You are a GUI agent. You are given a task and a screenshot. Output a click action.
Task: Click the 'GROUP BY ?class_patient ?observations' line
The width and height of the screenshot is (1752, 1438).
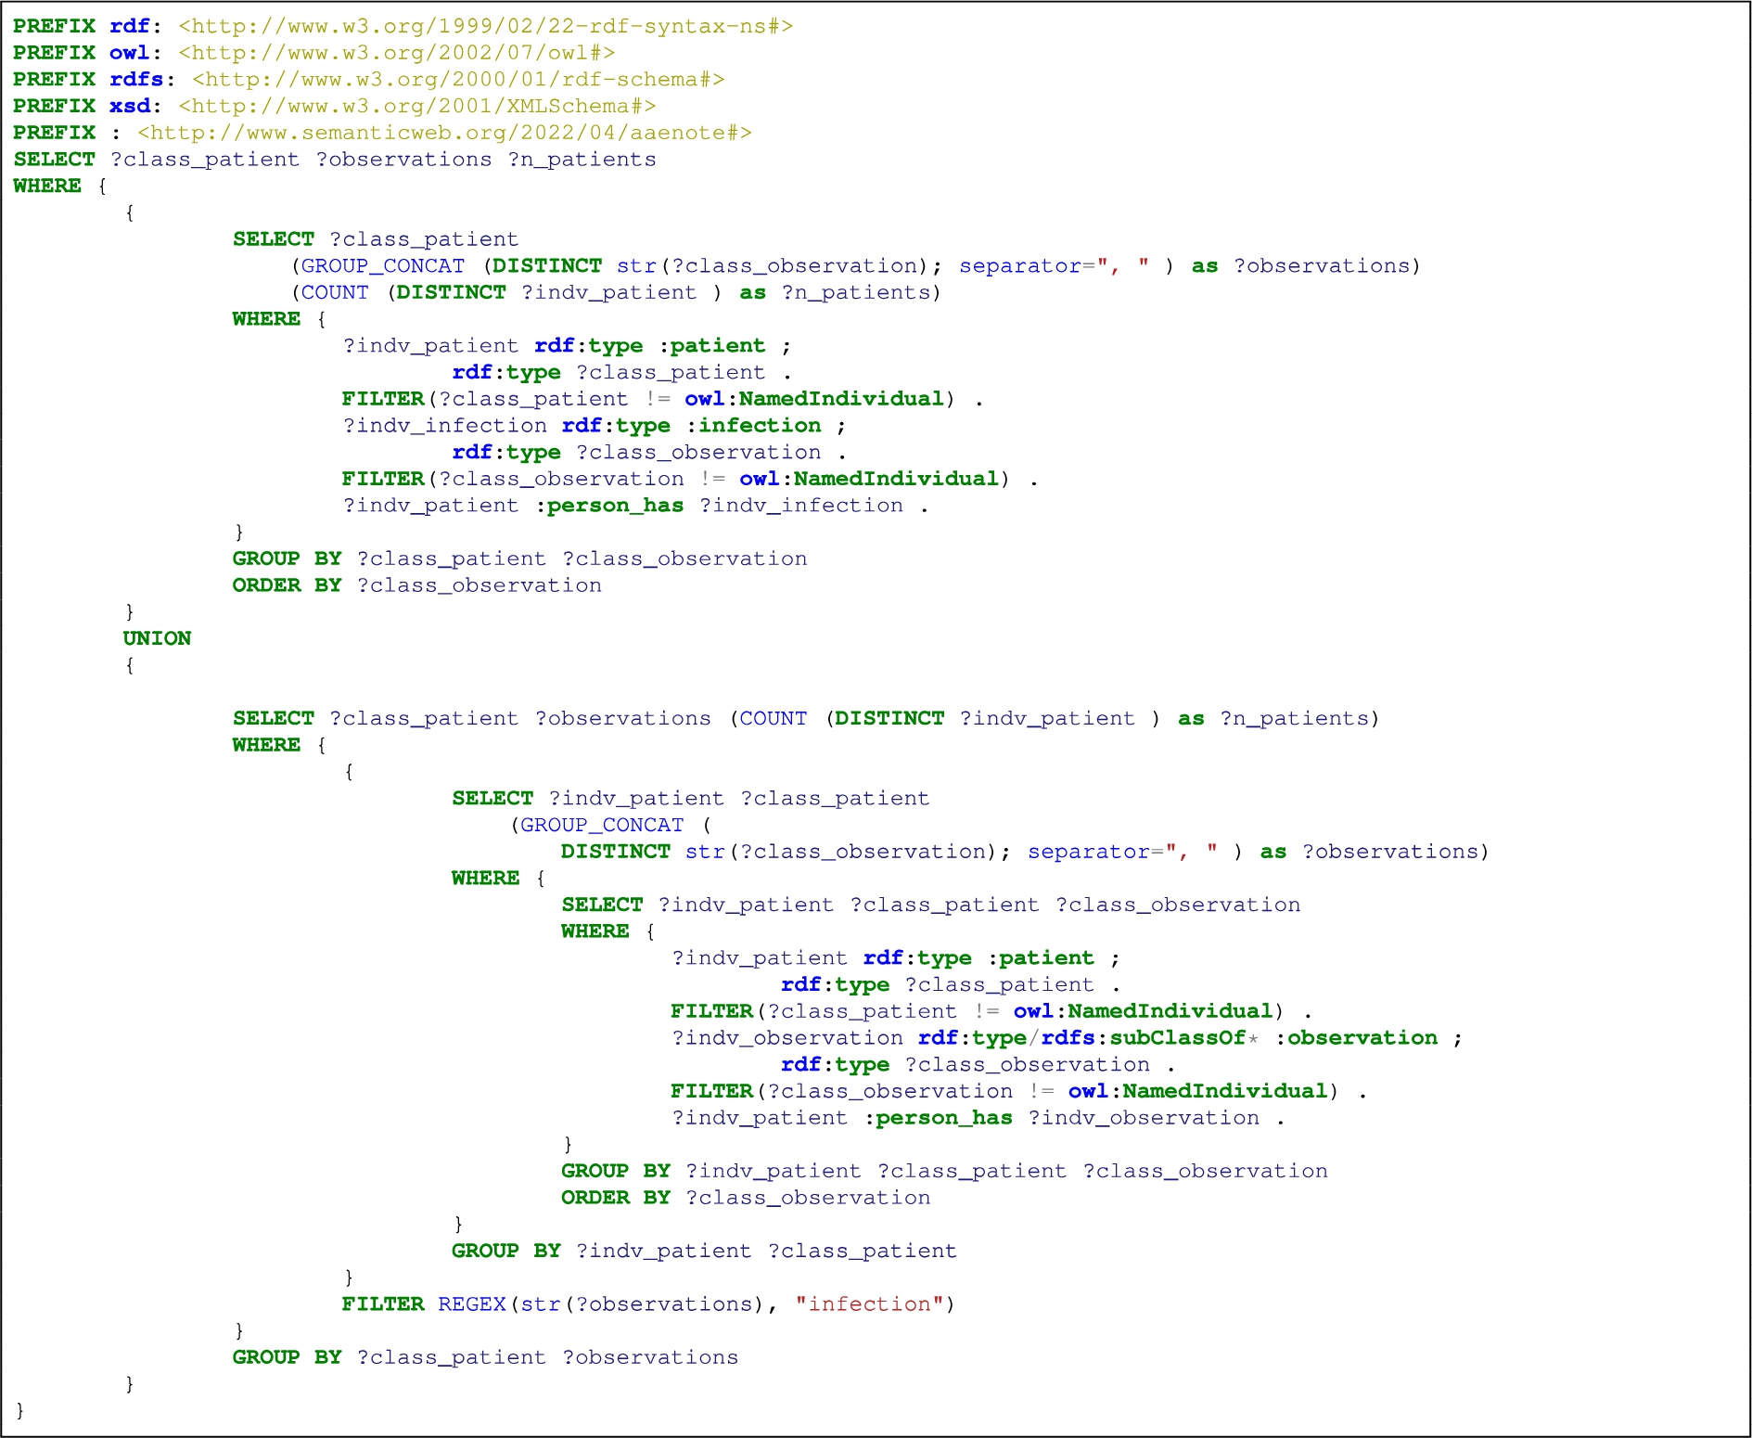coord(485,1357)
